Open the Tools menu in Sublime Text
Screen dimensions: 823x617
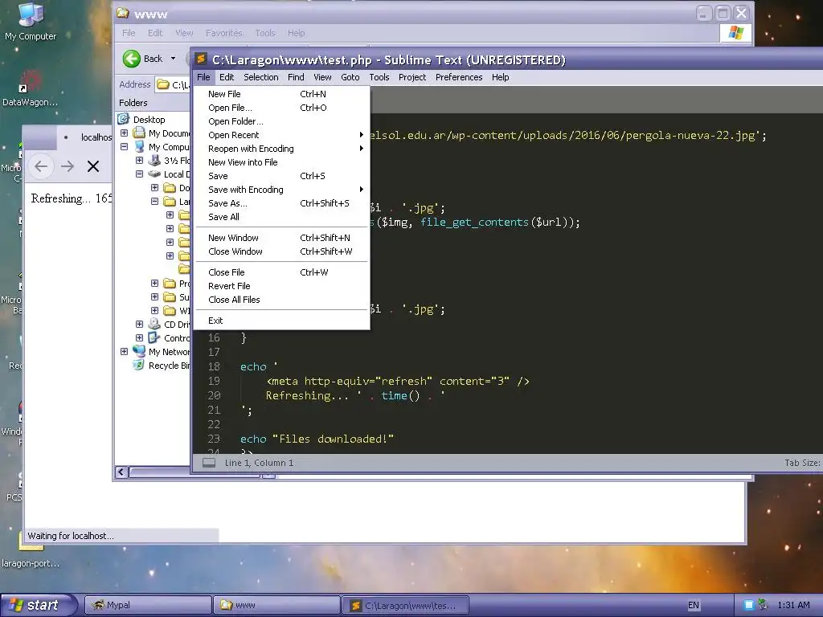click(x=379, y=77)
